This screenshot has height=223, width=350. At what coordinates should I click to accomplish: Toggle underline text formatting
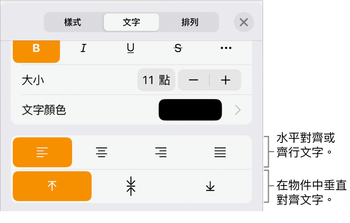tap(131, 48)
